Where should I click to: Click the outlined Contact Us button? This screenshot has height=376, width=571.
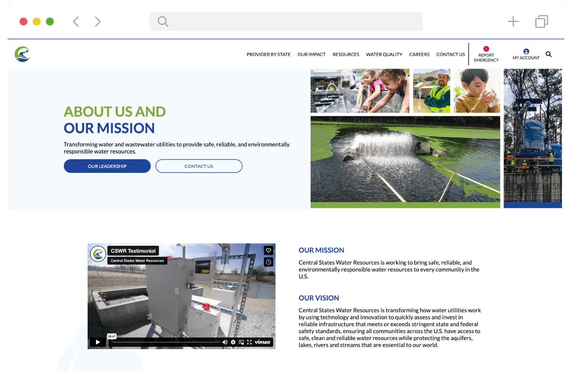199,166
